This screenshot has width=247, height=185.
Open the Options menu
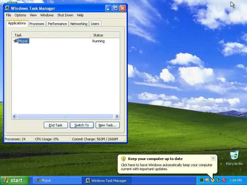[x=20, y=15]
